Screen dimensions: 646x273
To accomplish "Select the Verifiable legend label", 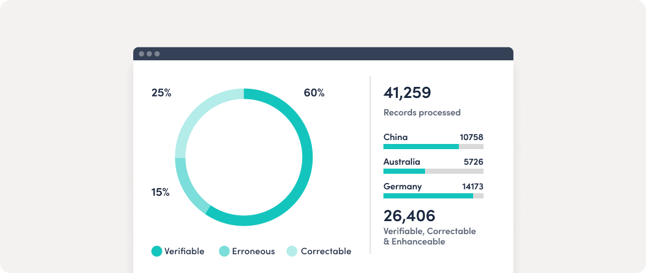I will pos(185,251).
